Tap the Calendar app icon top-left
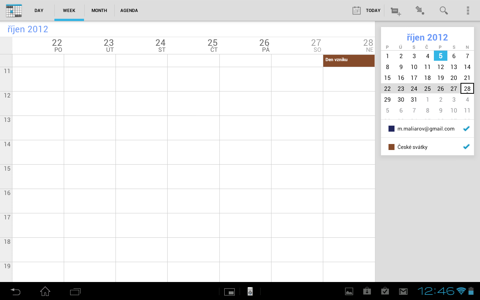The height and width of the screenshot is (300, 480). pyautogui.click(x=13, y=10)
